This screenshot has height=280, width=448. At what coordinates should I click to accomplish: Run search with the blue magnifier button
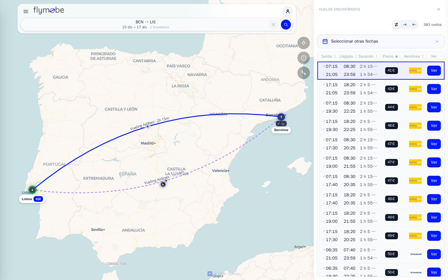pos(286,25)
